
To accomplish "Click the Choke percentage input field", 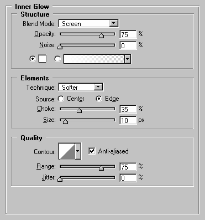I will pos(128,109).
